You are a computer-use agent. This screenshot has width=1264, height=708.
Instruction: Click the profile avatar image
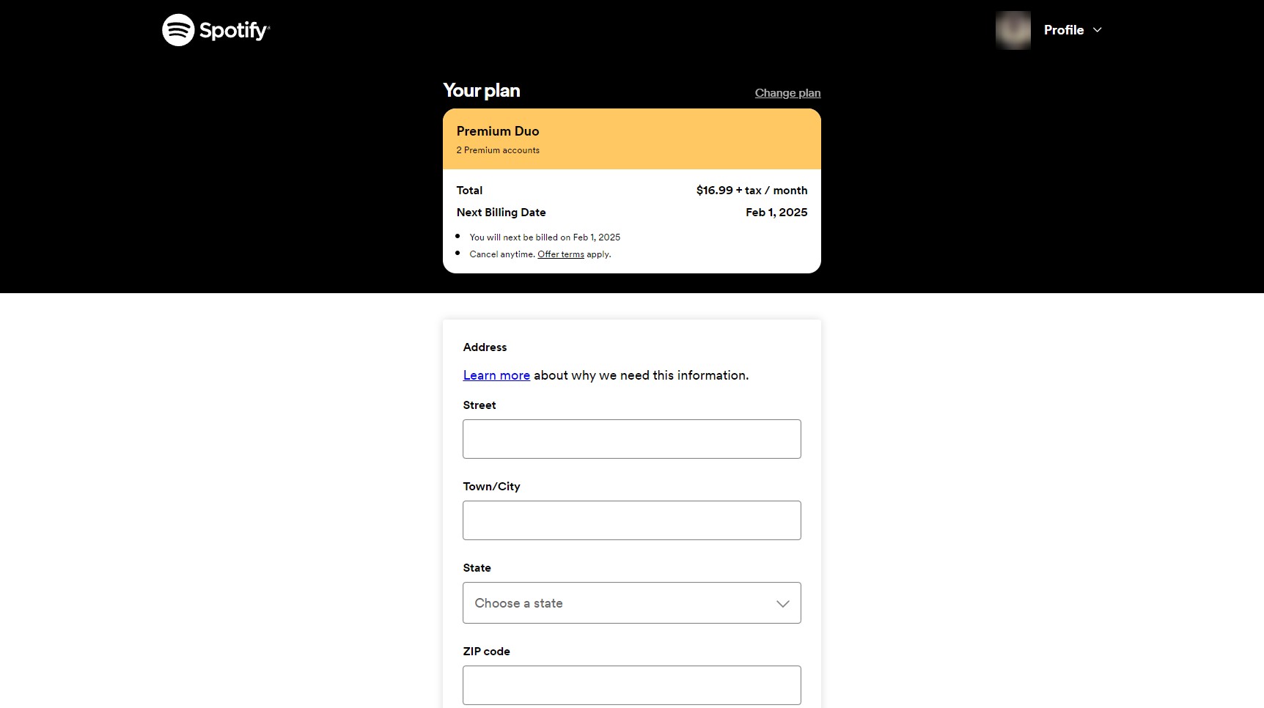point(1013,30)
